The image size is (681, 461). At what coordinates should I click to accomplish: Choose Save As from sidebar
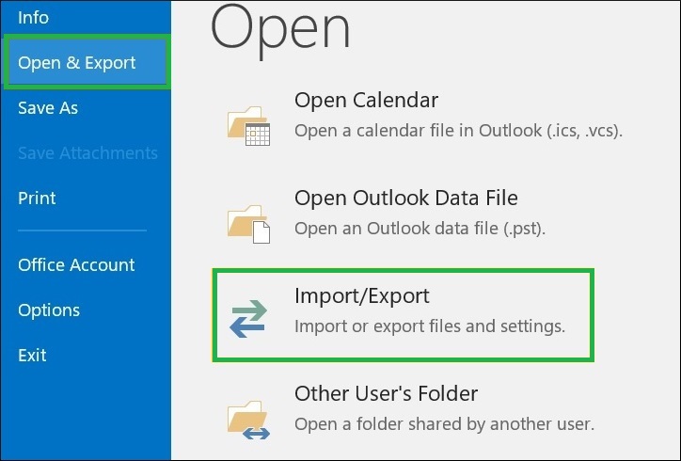(48, 108)
